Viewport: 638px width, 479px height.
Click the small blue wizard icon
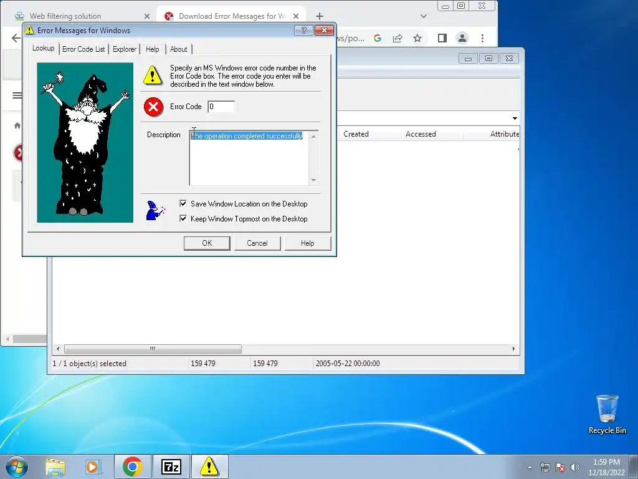[x=155, y=211]
